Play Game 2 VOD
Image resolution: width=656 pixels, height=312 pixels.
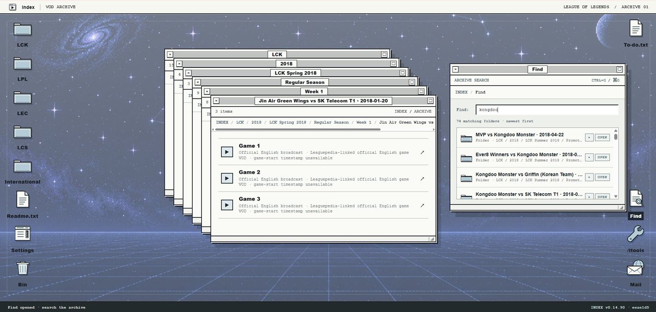pos(227,178)
